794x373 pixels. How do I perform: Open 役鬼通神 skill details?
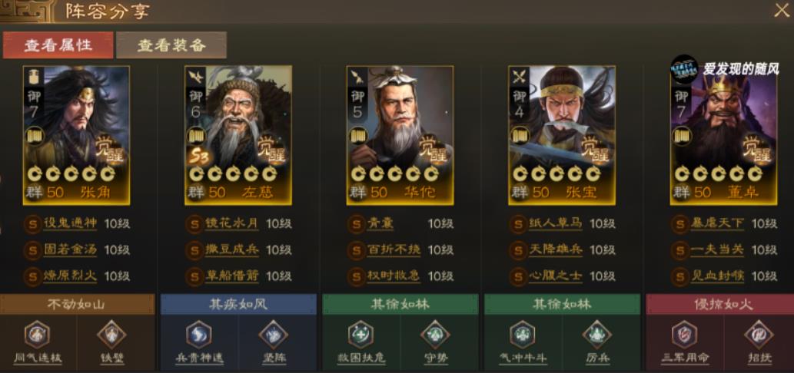70,223
